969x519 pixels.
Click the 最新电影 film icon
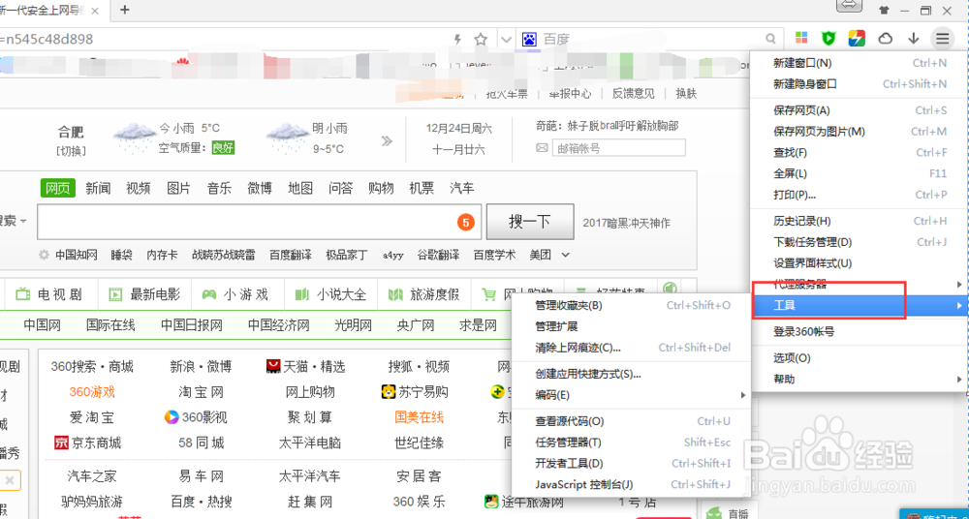click(115, 294)
